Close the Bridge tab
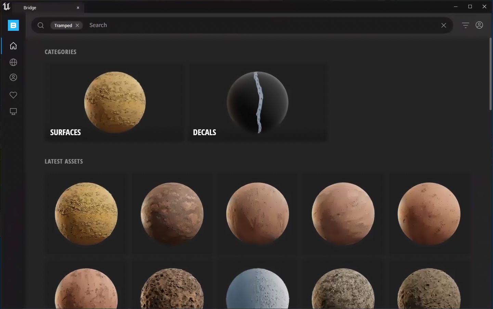Image resolution: width=493 pixels, height=309 pixels. (x=78, y=8)
